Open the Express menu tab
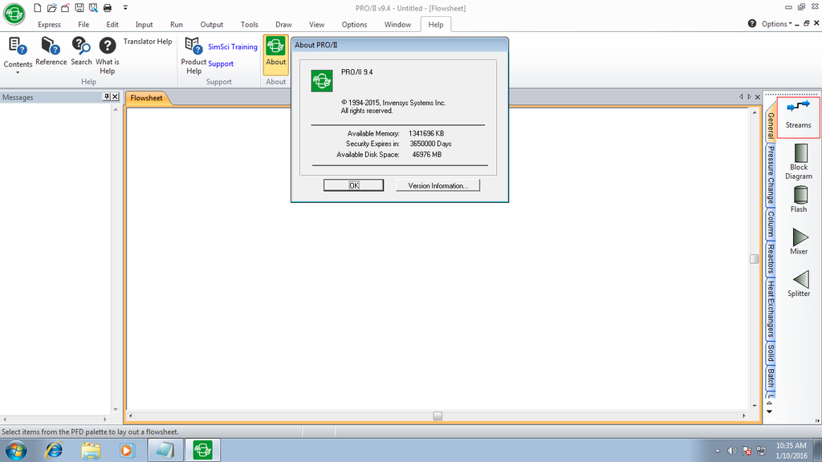 (49, 25)
